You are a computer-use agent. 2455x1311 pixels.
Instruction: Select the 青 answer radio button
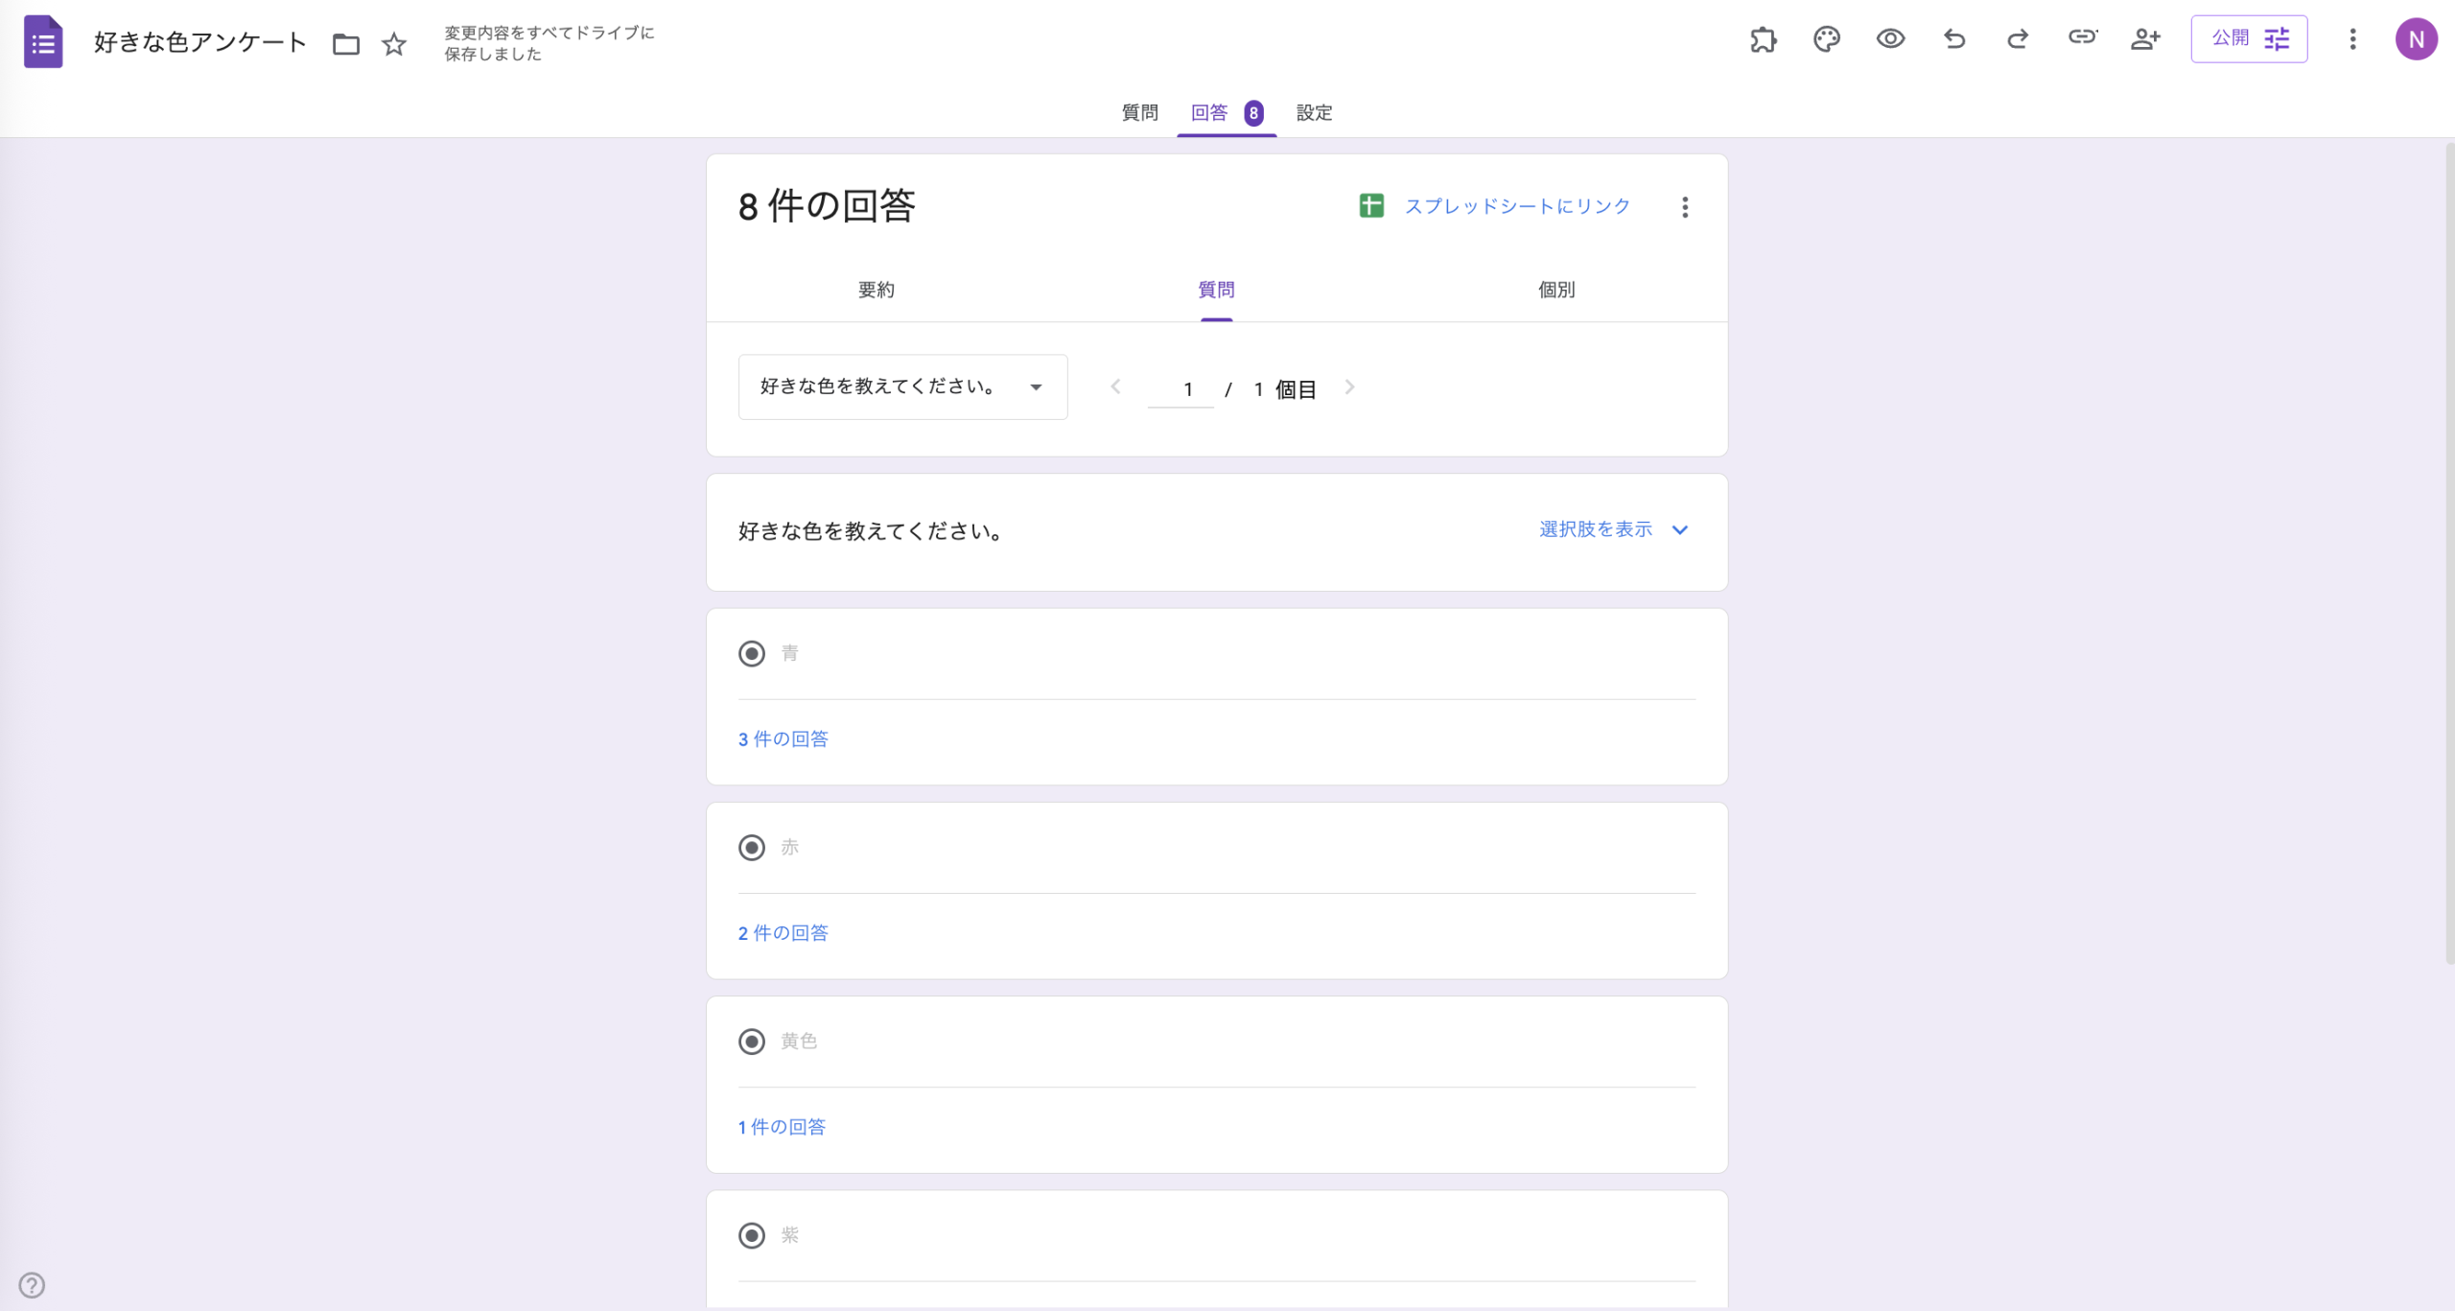tap(752, 653)
